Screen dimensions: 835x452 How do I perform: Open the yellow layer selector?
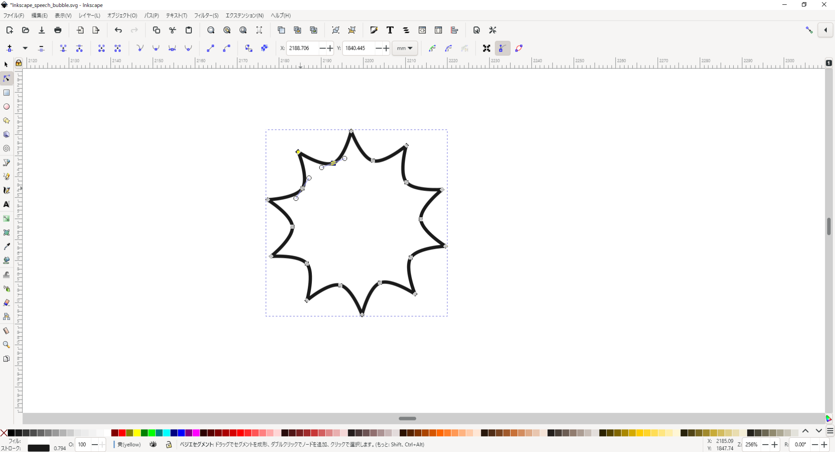[x=129, y=445]
